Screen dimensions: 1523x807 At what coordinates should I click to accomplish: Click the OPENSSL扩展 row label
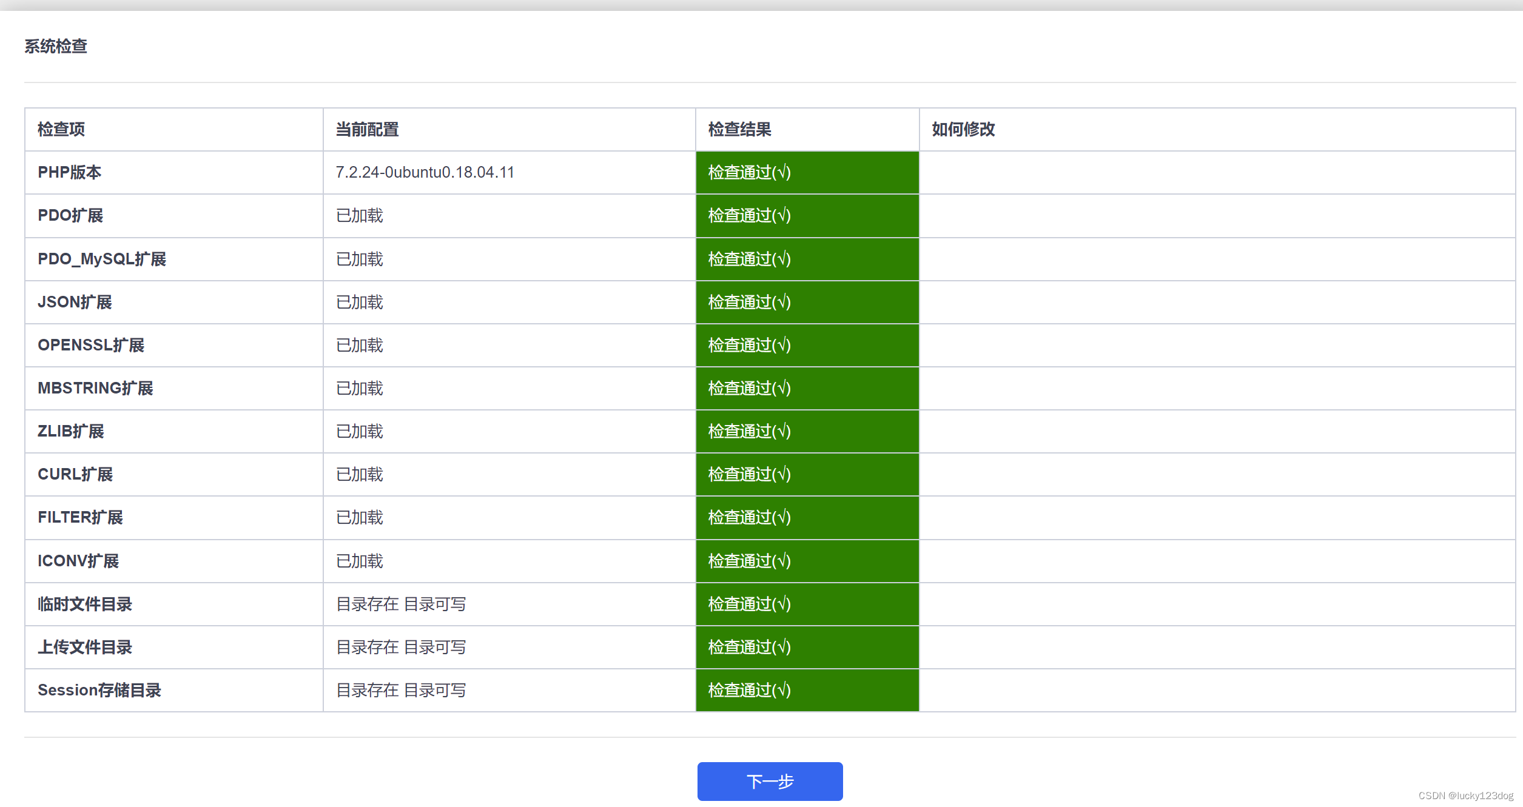(x=91, y=345)
